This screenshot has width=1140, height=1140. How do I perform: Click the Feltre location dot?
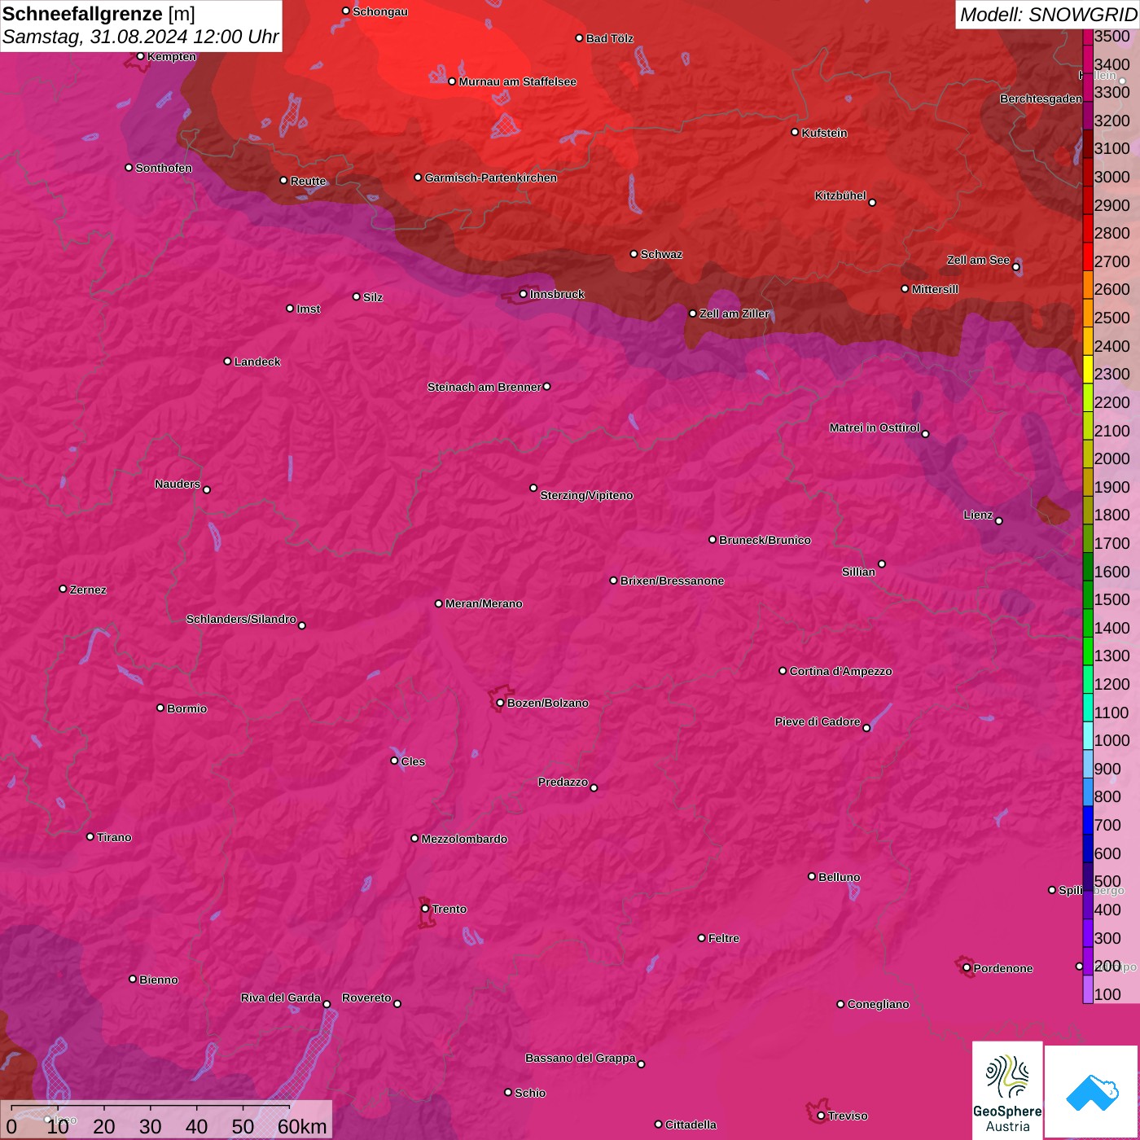click(x=702, y=938)
